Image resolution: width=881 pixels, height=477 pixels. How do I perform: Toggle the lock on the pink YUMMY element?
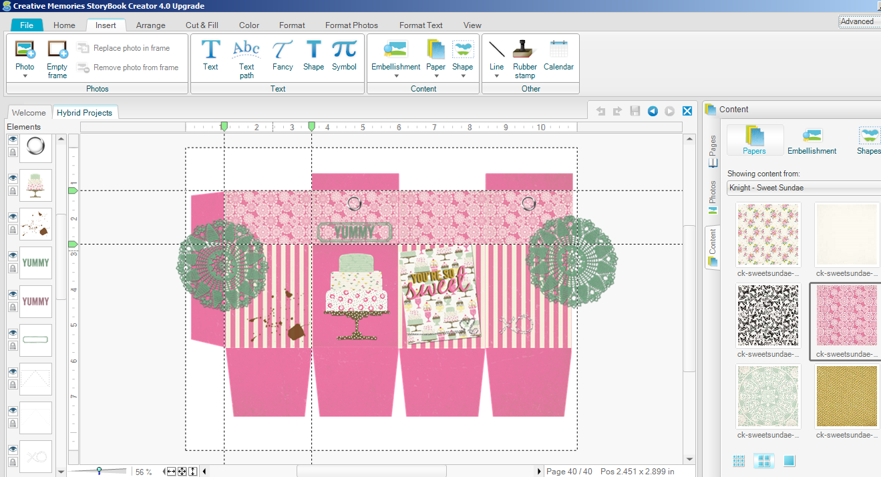(13, 307)
